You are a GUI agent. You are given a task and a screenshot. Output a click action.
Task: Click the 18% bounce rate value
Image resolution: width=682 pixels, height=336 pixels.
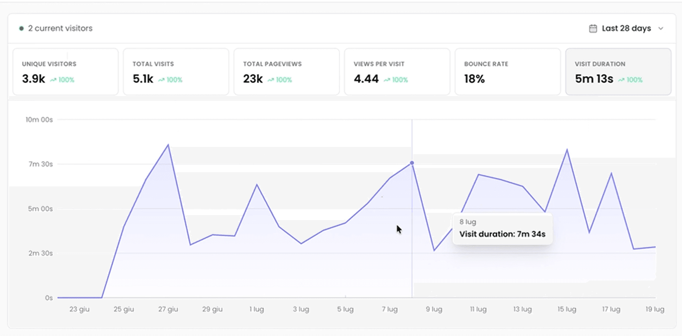click(474, 79)
